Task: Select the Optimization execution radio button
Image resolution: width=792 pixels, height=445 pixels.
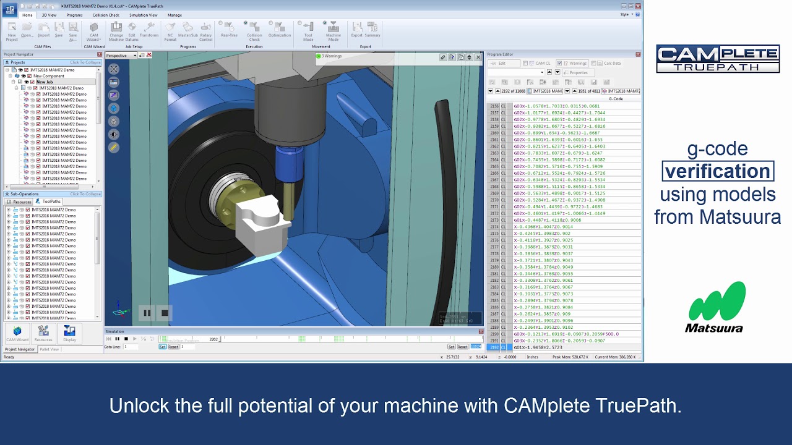Action: coord(270,23)
